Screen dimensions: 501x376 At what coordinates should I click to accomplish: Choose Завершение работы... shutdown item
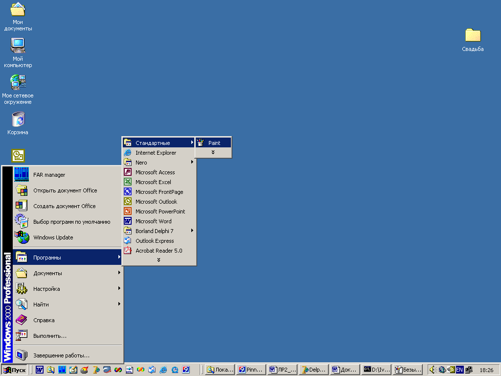(68, 355)
